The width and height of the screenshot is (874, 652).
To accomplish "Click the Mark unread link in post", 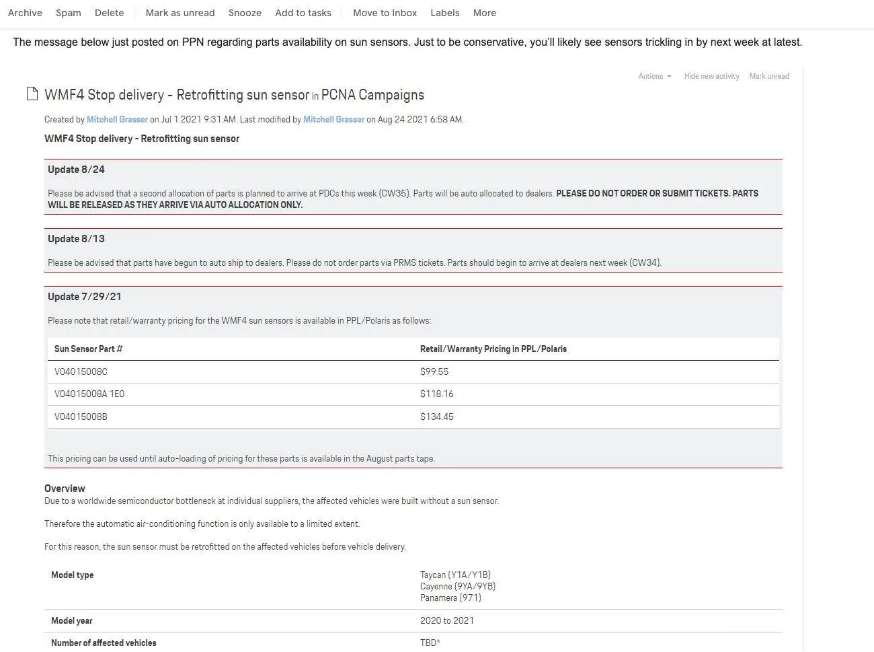I will 769,76.
